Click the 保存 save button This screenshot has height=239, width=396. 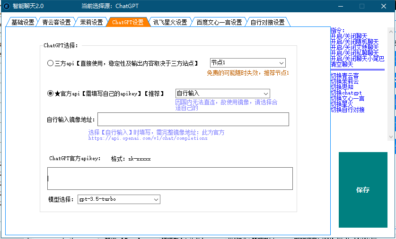click(x=363, y=190)
